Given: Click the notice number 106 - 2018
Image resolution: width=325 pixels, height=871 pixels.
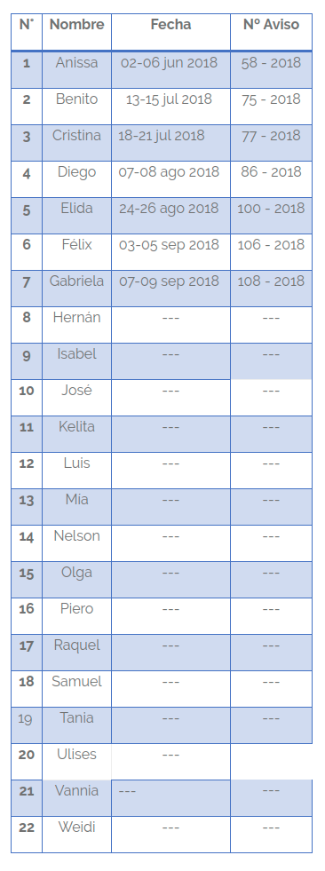Looking at the screenshot, I should [271, 245].
